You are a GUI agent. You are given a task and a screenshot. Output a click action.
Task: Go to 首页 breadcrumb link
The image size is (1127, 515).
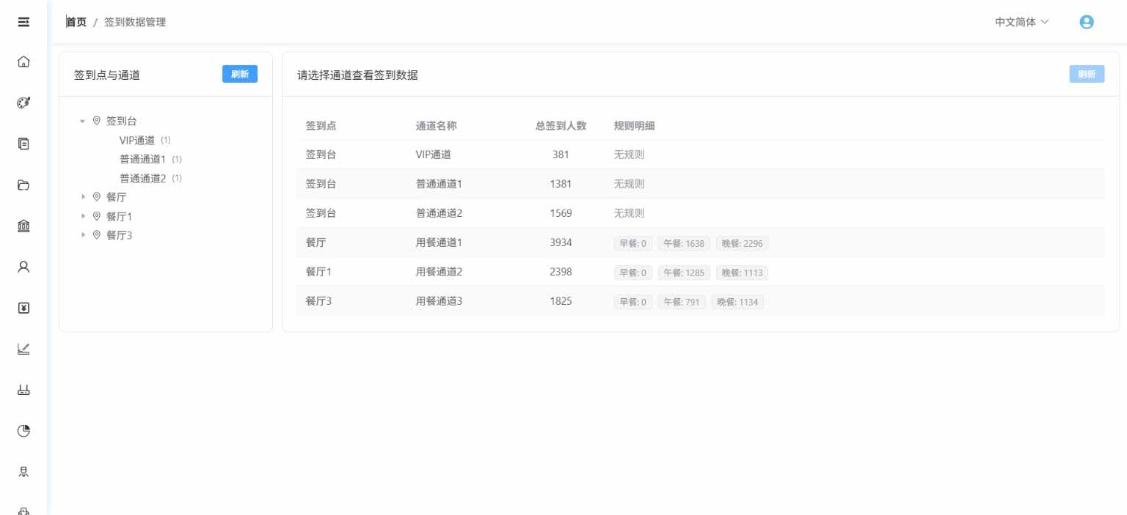(x=76, y=22)
